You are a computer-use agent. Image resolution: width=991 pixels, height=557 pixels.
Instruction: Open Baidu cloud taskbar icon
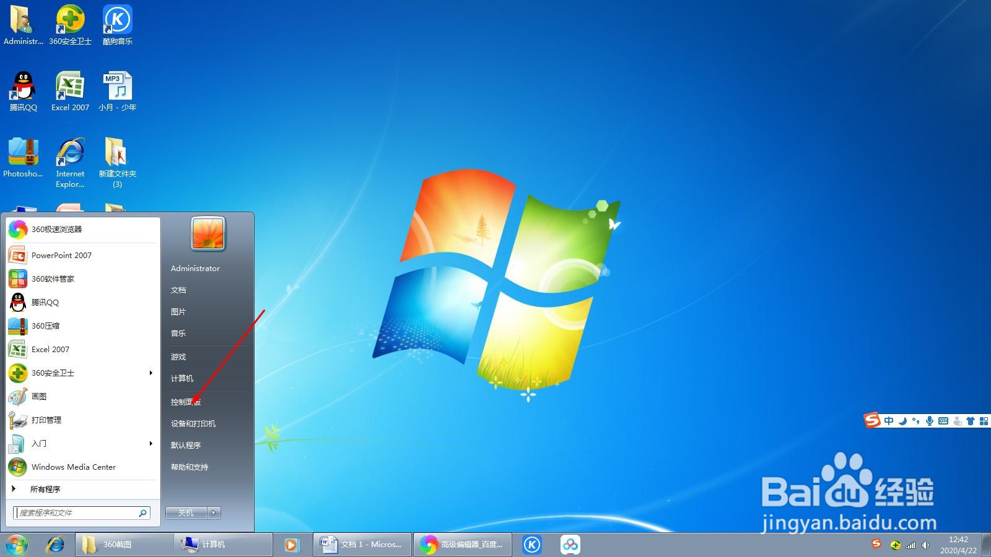click(x=570, y=545)
